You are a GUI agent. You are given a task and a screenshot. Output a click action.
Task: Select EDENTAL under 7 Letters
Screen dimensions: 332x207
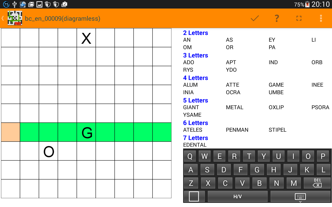point(195,145)
